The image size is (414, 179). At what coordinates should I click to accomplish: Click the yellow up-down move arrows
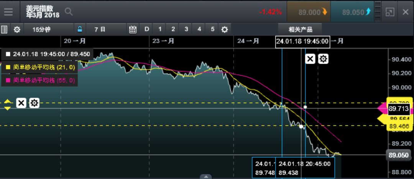pyautogui.click(x=7, y=105)
